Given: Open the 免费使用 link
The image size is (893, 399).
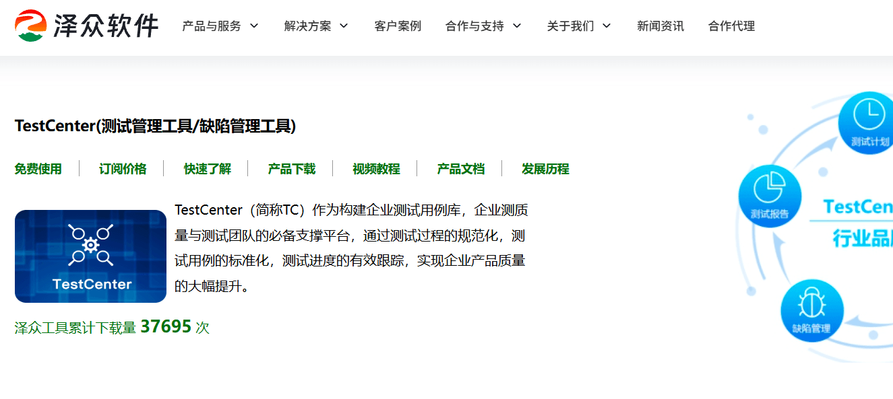Looking at the screenshot, I should point(38,169).
